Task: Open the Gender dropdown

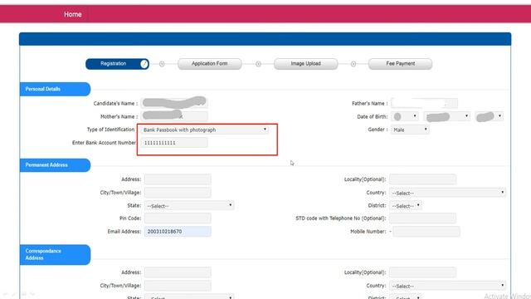Action: pyautogui.click(x=410, y=130)
